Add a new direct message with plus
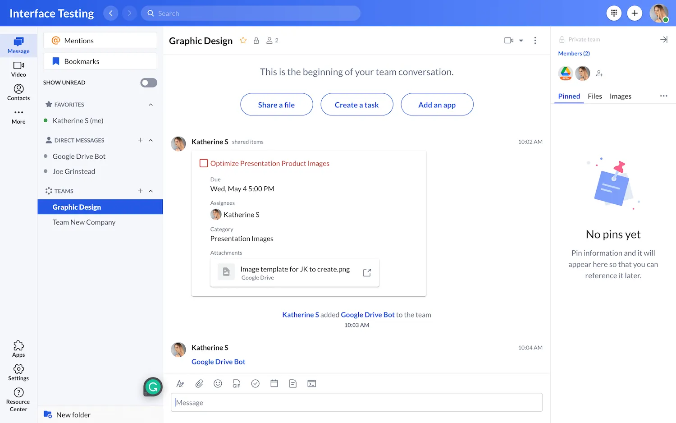Viewport: 676px width, 423px height. pos(140,140)
